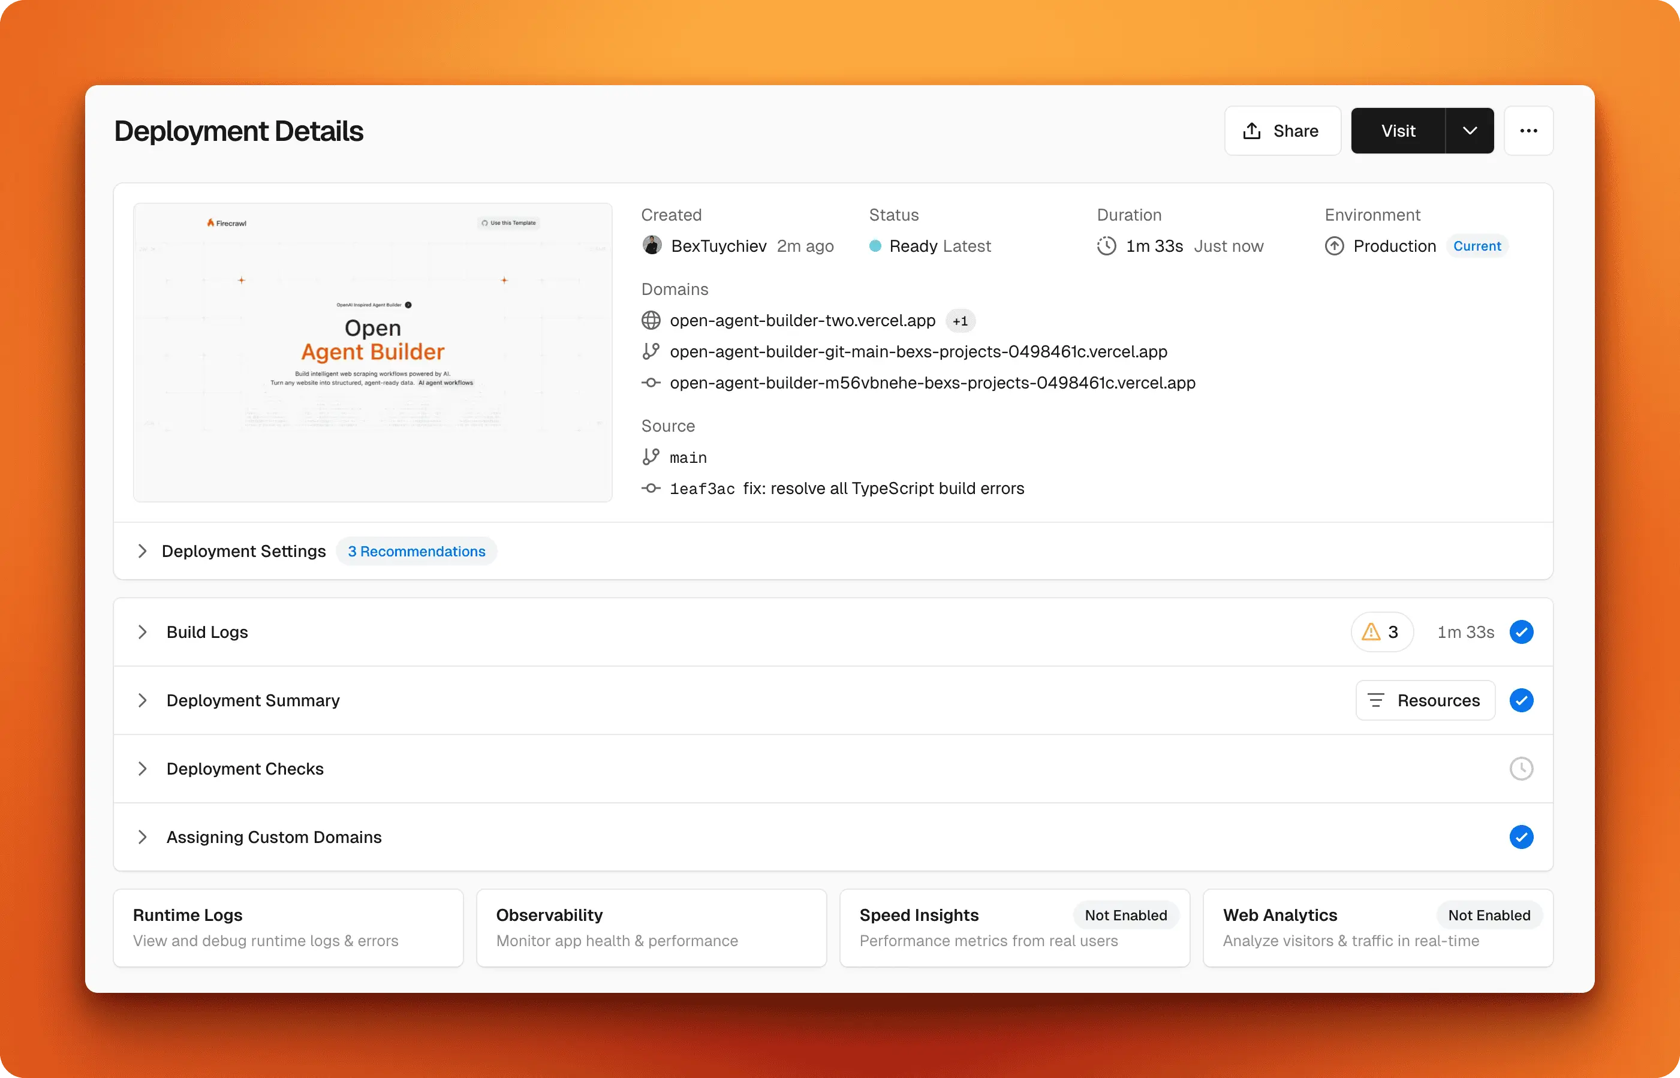Image resolution: width=1680 pixels, height=1078 pixels.
Task: Click the commit icon beside 1eaf3ac
Action: coord(651,489)
